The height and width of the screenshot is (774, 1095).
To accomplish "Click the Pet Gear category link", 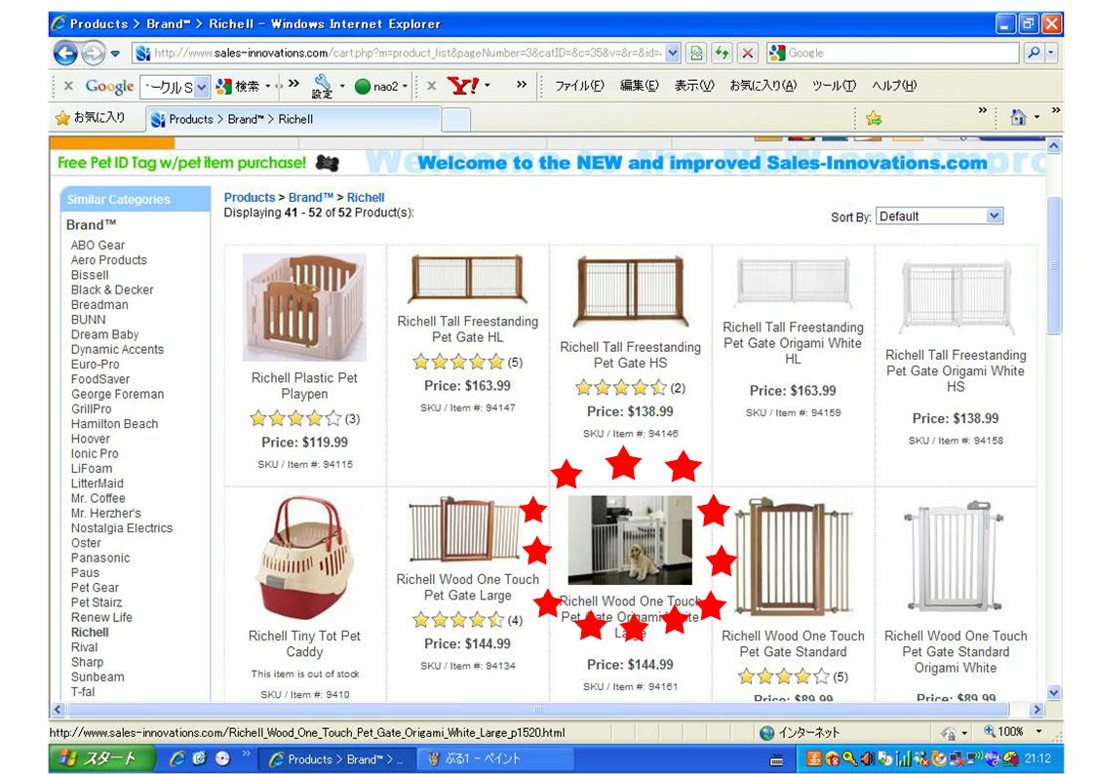I will [95, 588].
